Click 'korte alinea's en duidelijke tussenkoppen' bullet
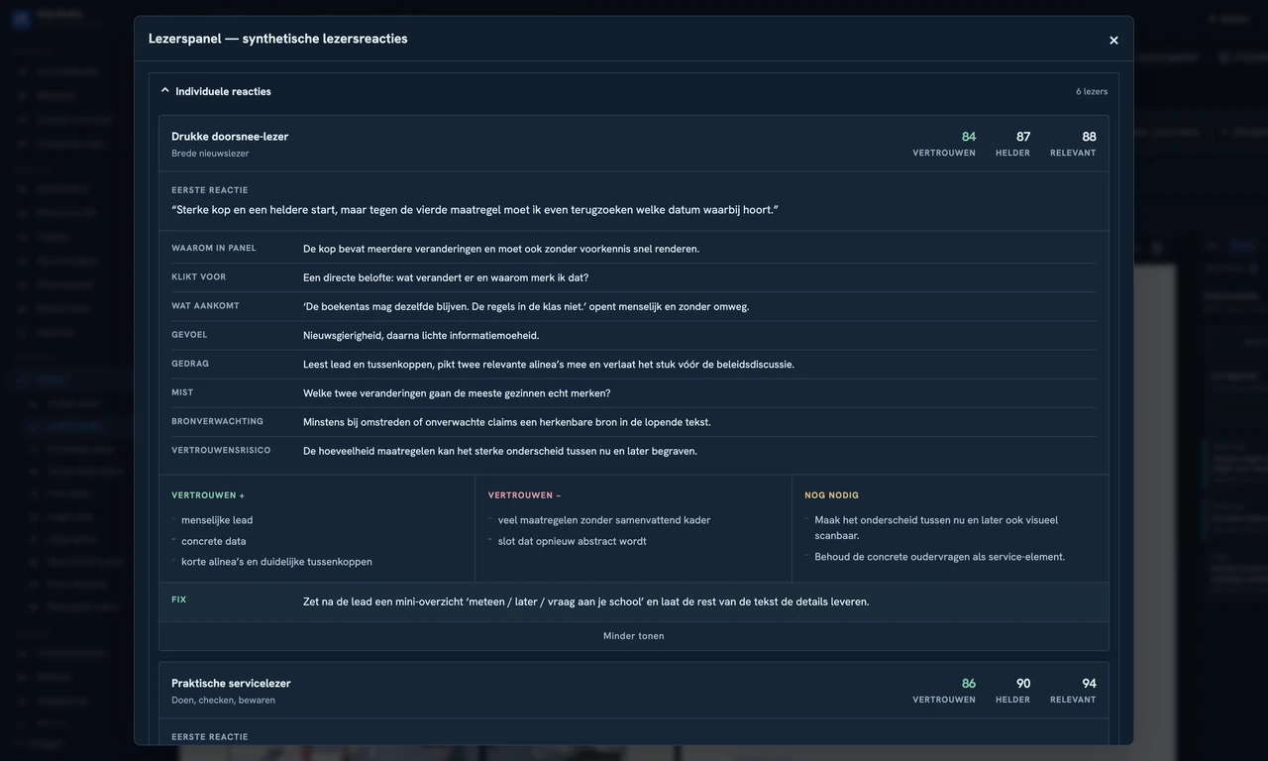1268x761 pixels. (276, 562)
